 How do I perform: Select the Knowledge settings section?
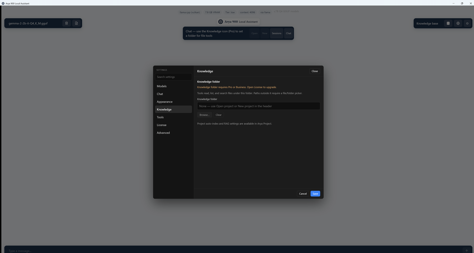(173, 110)
